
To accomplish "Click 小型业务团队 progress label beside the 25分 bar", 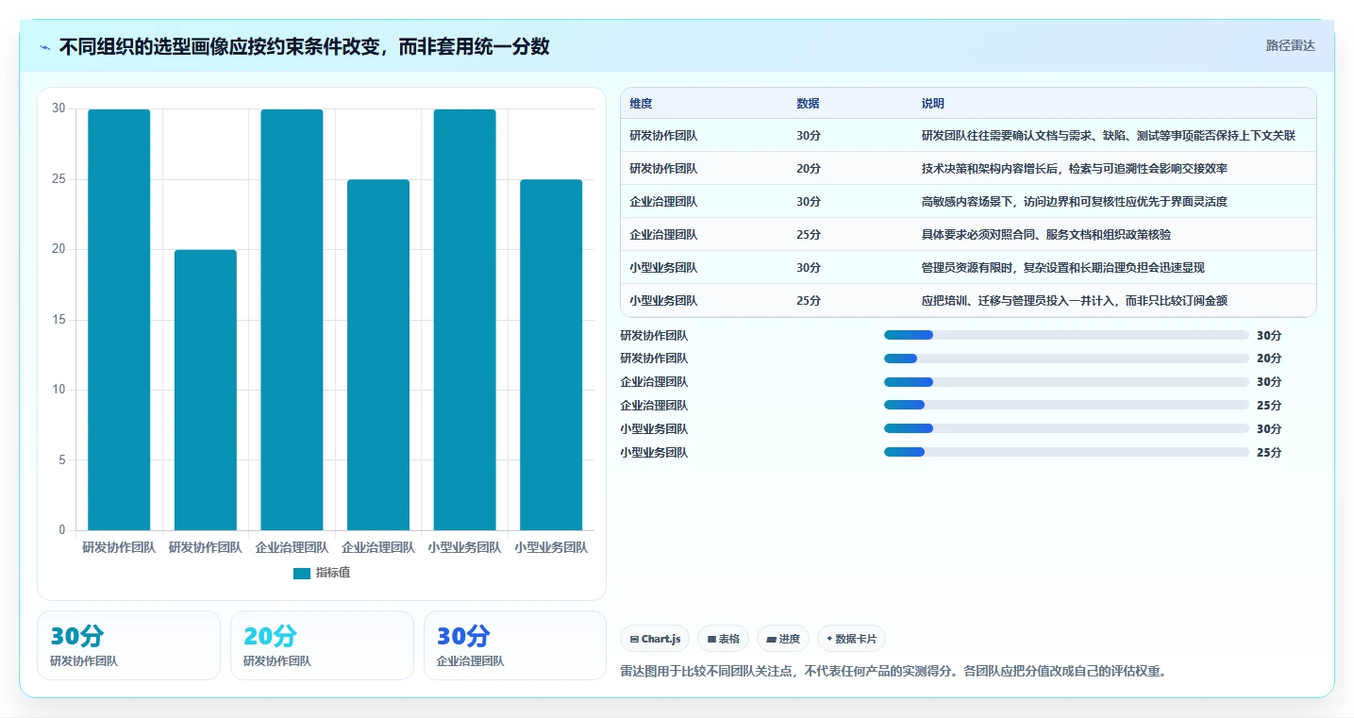I will coord(654,453).
